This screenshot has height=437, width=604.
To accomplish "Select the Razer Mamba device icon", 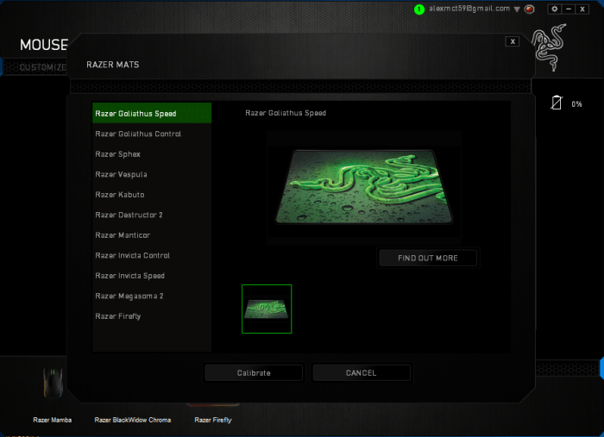I will coord(53,383).
